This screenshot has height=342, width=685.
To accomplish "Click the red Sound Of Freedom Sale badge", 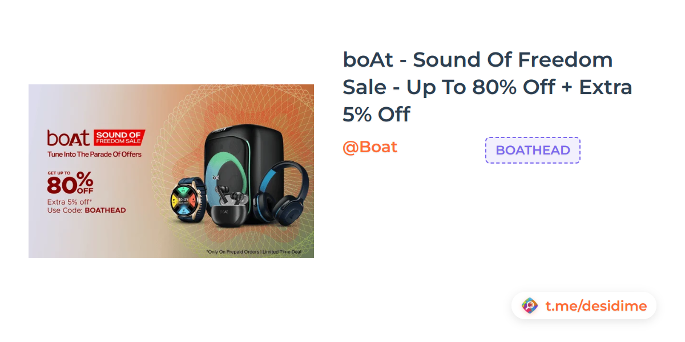I will [119, 137].
